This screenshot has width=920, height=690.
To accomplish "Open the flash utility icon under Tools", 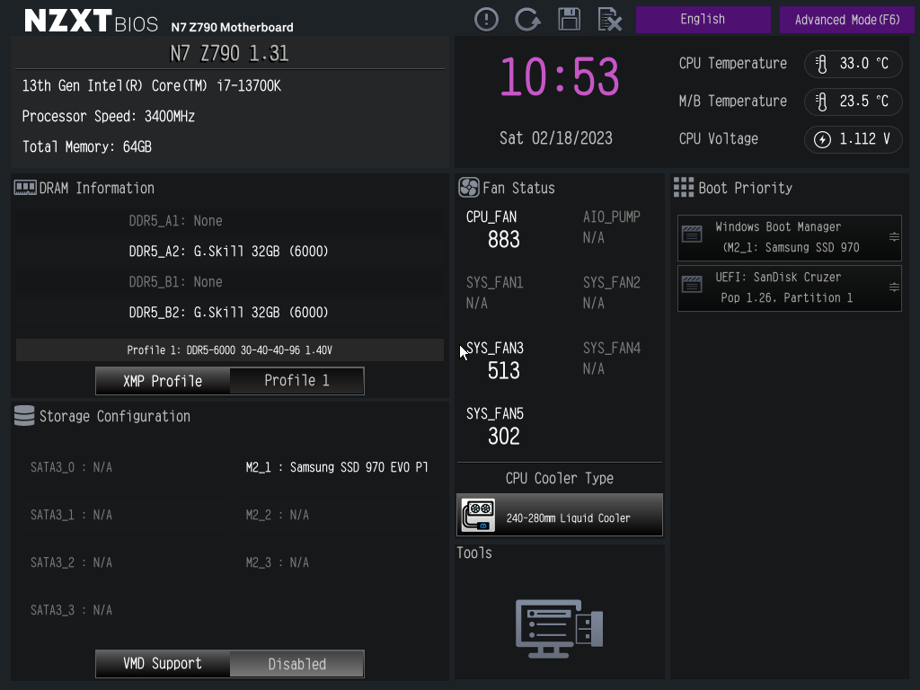I will click(559, 628).
